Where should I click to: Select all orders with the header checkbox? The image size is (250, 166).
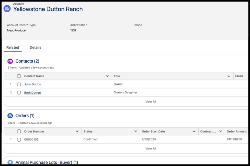pos(19,131)
